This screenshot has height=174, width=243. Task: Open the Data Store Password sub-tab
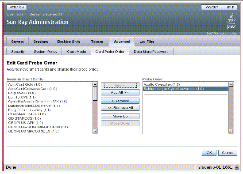pyautogui.click(x=151, y=52)
